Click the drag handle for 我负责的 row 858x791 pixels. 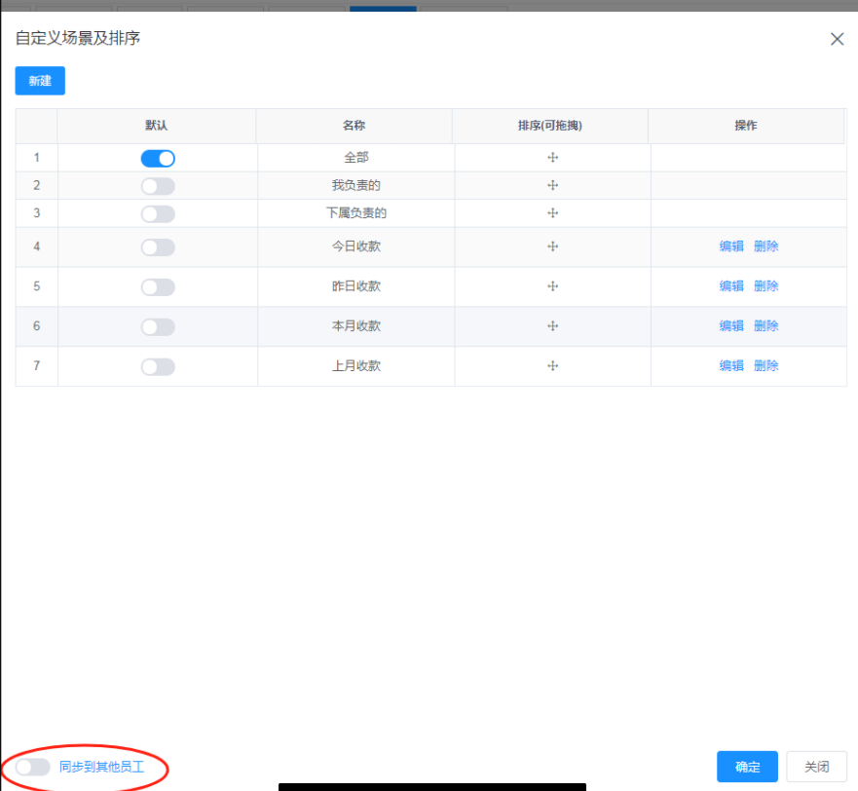click(552, 185)
